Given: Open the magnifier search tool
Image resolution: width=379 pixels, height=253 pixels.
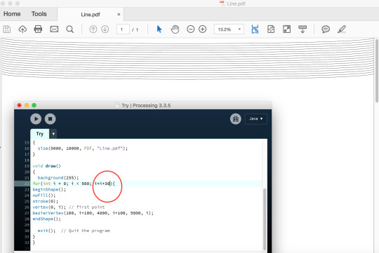Looking at the screenshot, I should click(x=70, y=29).
